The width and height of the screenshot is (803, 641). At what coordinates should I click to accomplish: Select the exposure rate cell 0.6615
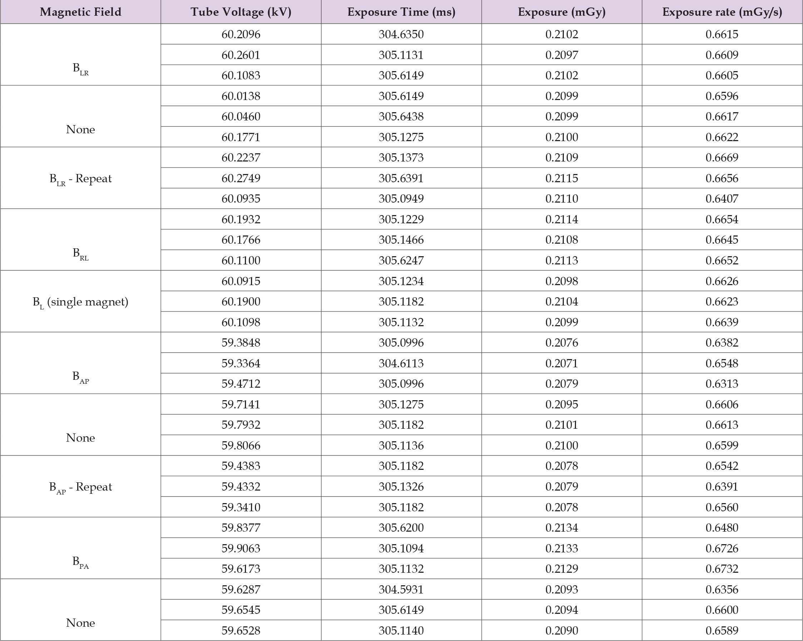(x=722, y=34)
